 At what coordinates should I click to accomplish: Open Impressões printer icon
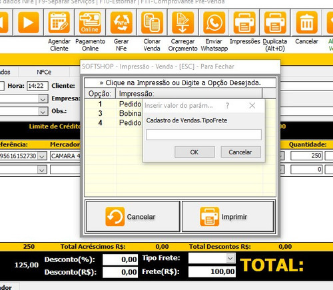244,23
